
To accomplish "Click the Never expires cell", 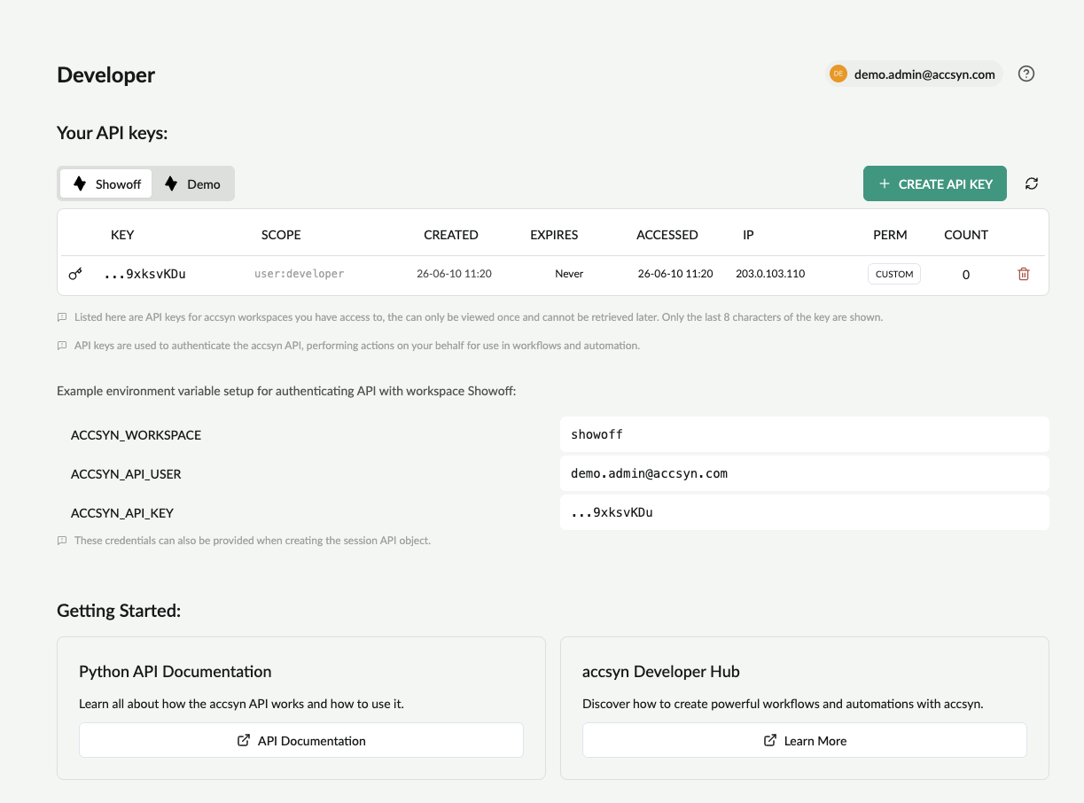I will point(569,274).
